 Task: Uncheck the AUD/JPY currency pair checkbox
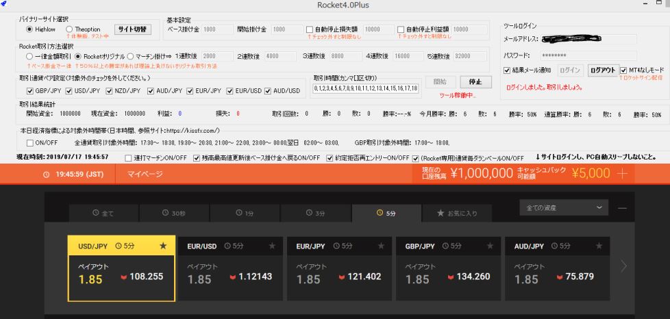[x=151, y=91]
